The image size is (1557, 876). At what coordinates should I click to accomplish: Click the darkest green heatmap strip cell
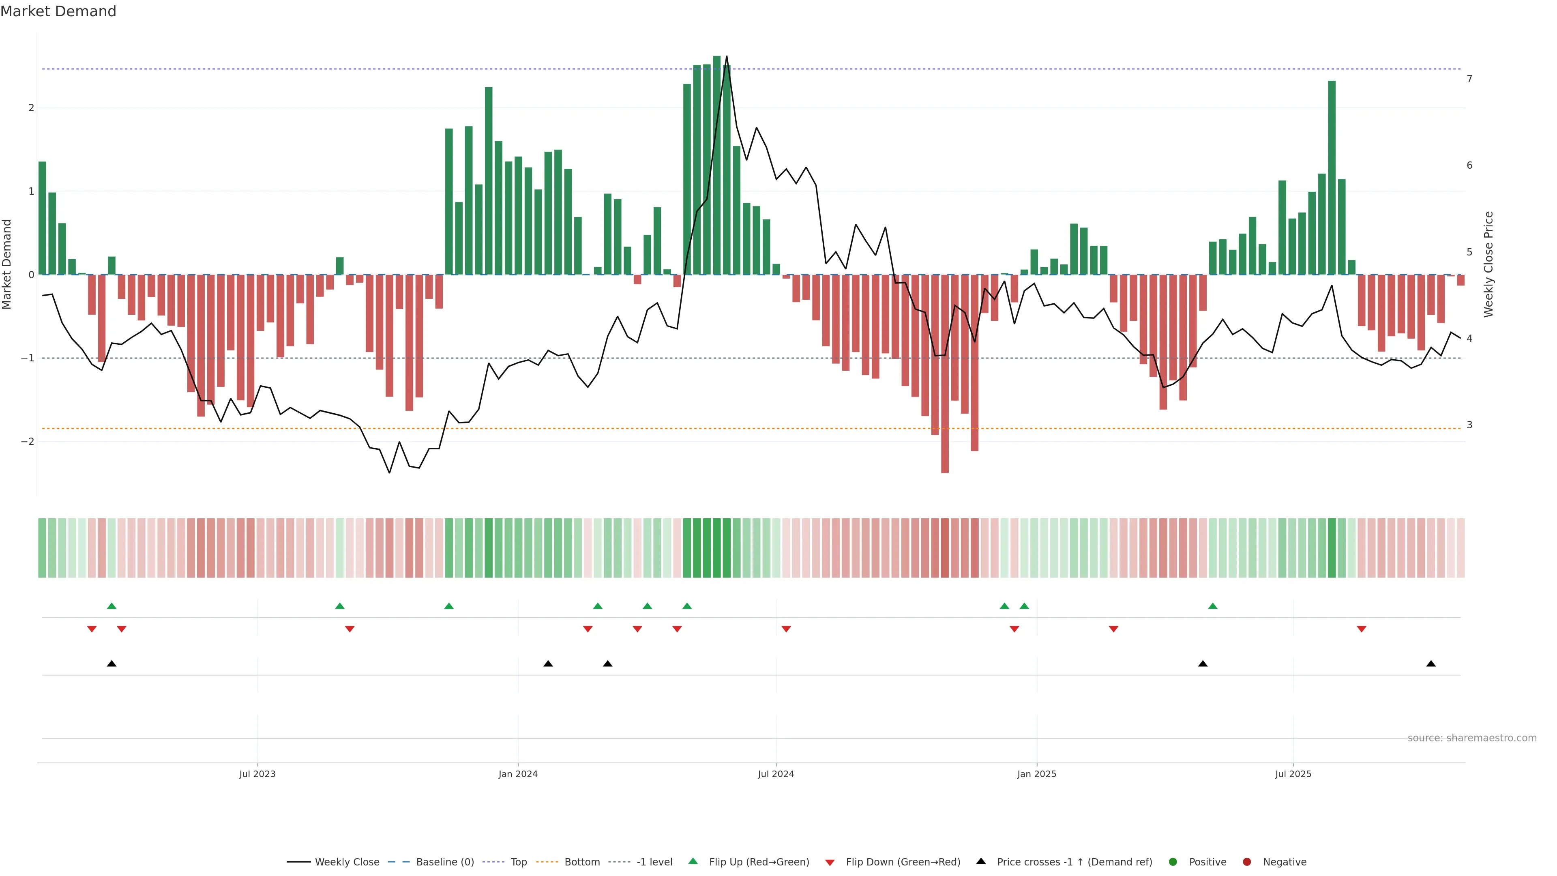tap(717, 548)
